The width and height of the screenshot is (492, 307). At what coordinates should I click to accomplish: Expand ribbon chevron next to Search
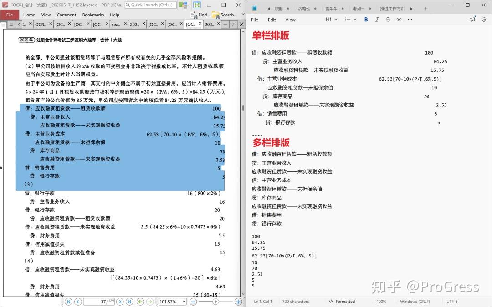243,15
